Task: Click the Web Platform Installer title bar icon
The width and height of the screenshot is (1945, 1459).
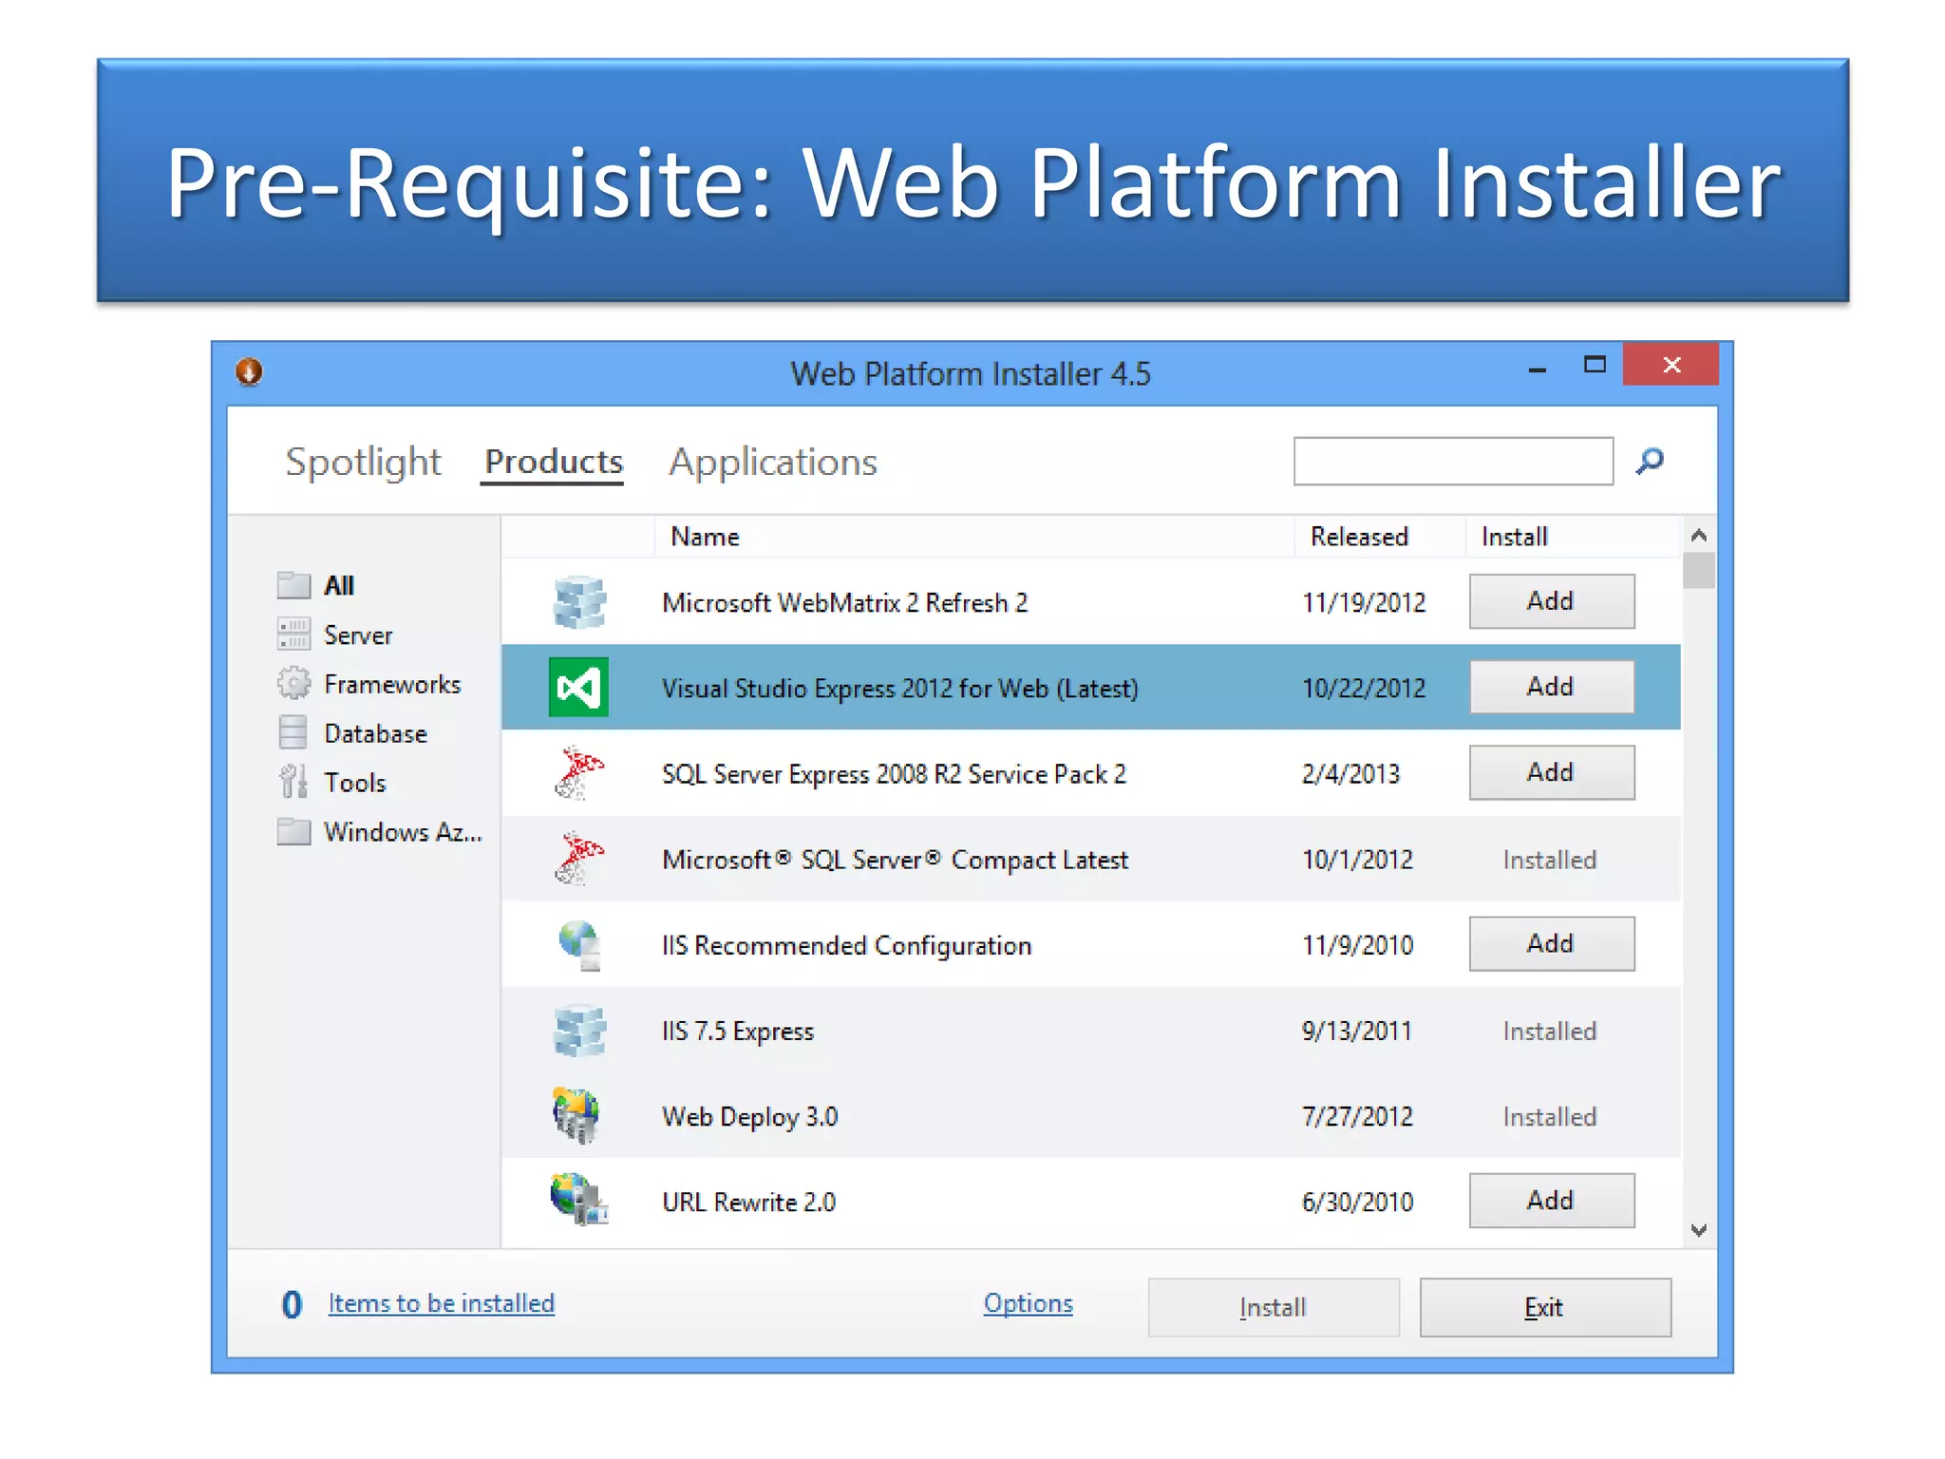Action: point(249,371)
